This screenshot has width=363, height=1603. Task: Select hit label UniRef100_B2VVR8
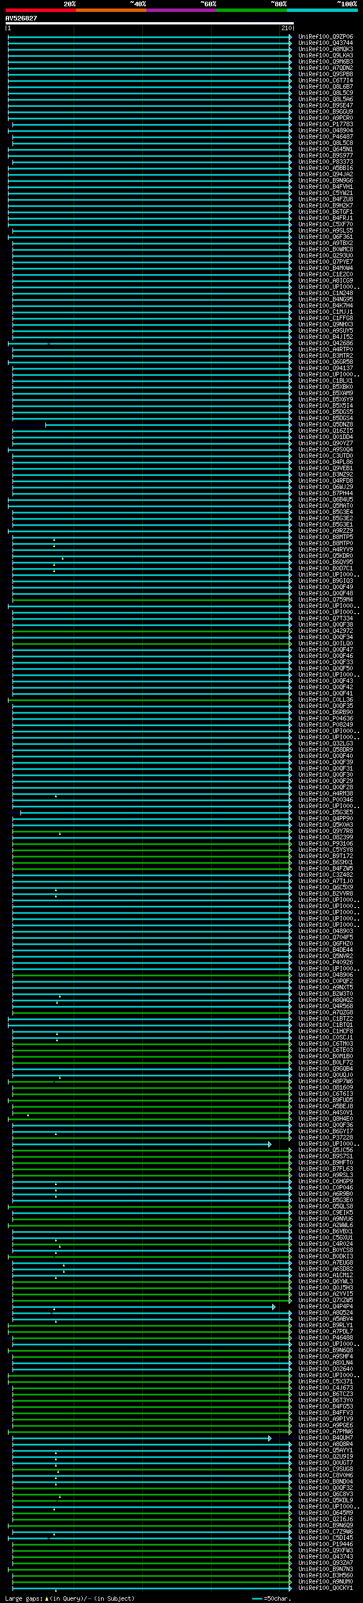pos(325,893)
